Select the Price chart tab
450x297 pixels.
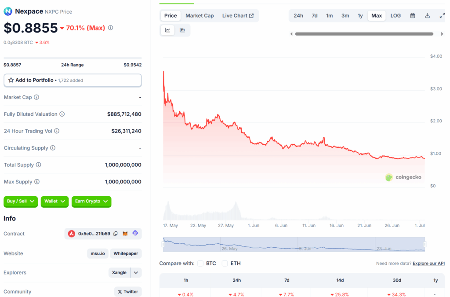(171, 15)
